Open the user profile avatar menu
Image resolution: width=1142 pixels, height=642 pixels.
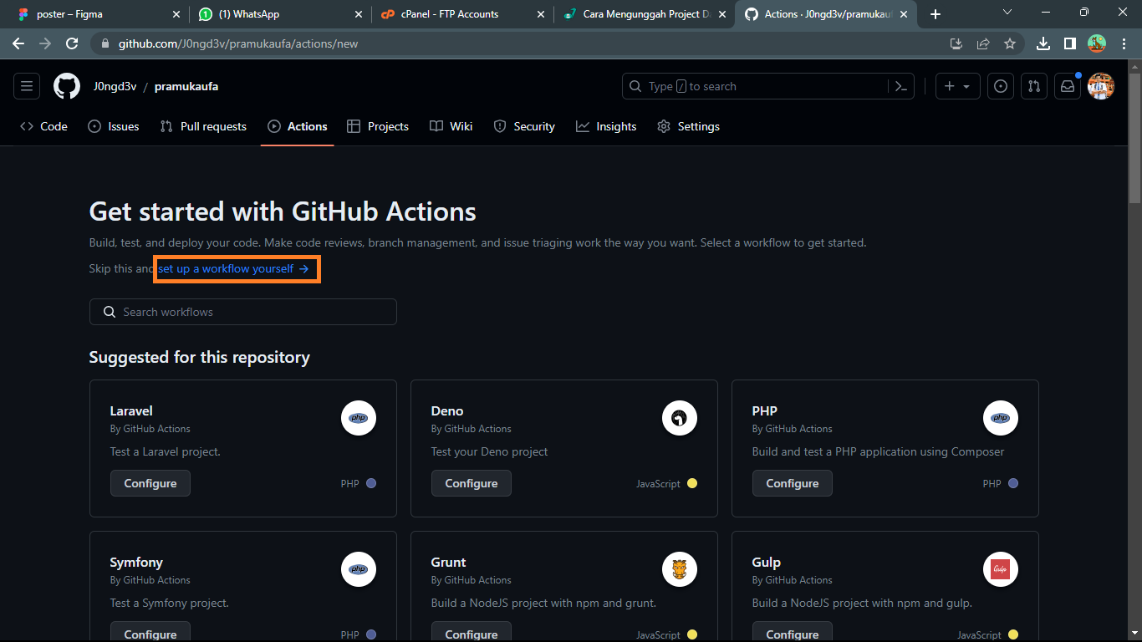coord(1101,86)
